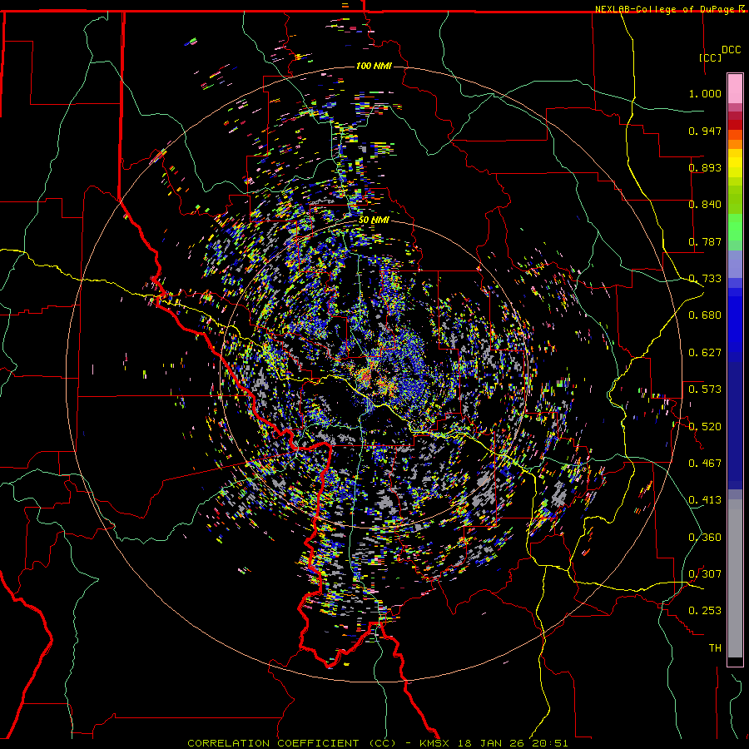The width and height of the screenshot is (749, 749).
Task: Click the 0.787 legend value
Action: tap(705, 241)
